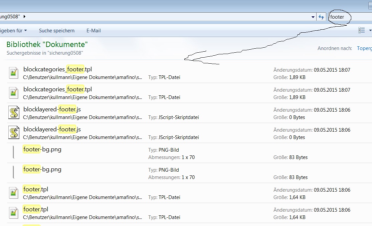372x226 pixels.
Task: Click the change view layout icon
Action: click(x=362, y=30)
